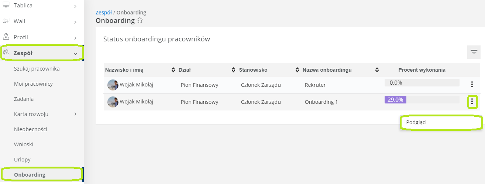Expand the Karta rozwoju submenu chevron
Screen dimensions: 485x184
coord(75,114)
